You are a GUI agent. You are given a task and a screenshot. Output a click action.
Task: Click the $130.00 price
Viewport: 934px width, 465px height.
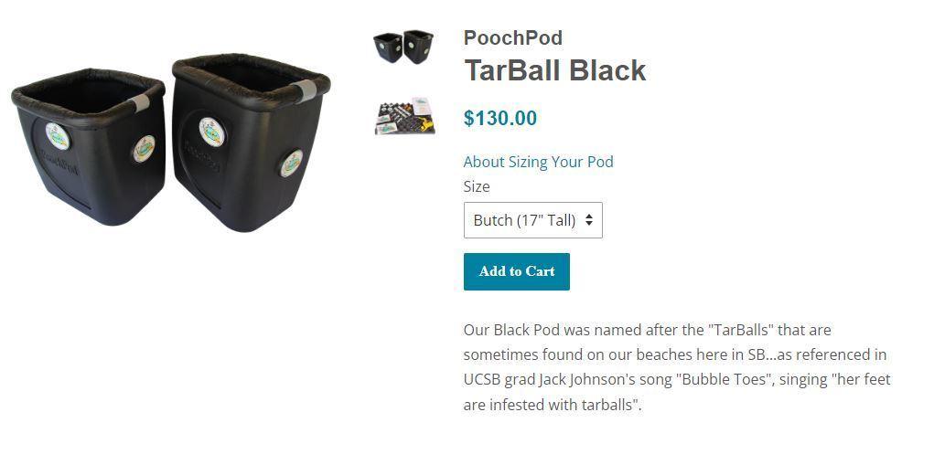tap(500, 119)
